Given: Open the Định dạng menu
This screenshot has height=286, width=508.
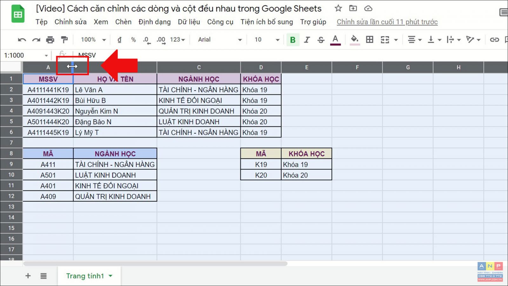Looking at the screenshot, I should [154, 22].
